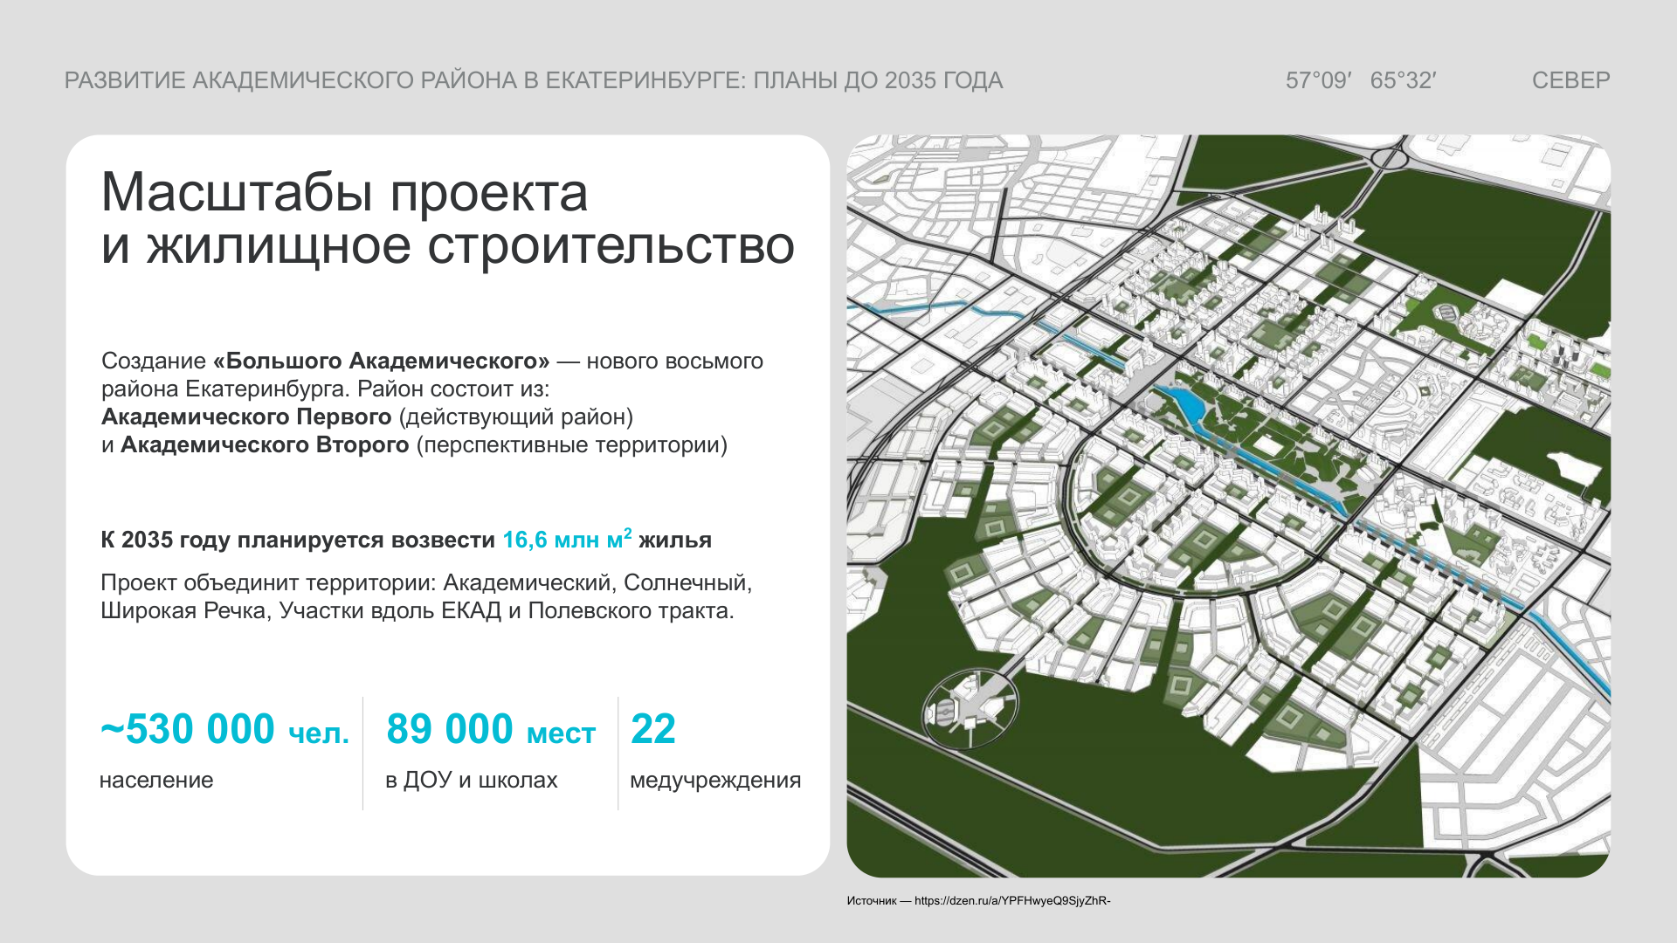Click the ~530 000 чел. population figure
1677x943 pixels.
click(x=224, y=730)
